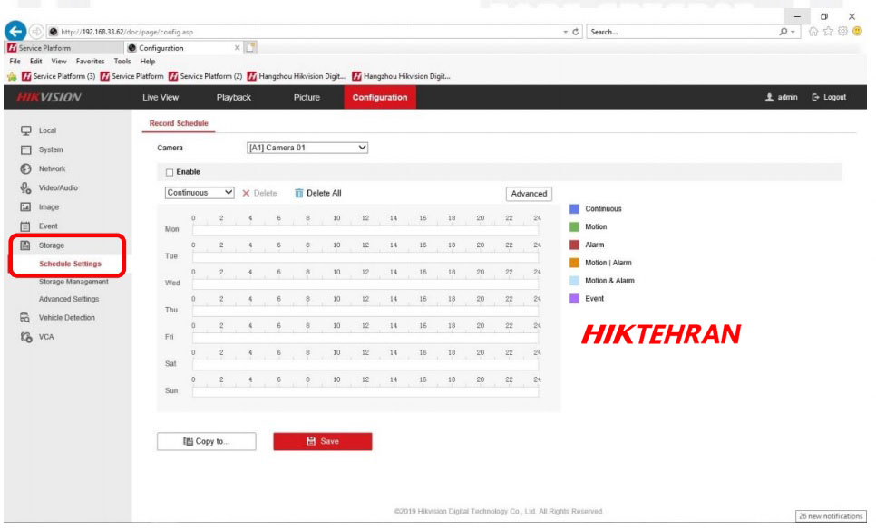Viewport: 876px width, 528px height.
Task: Open the Camera selection dropdown
Action: 307,148
